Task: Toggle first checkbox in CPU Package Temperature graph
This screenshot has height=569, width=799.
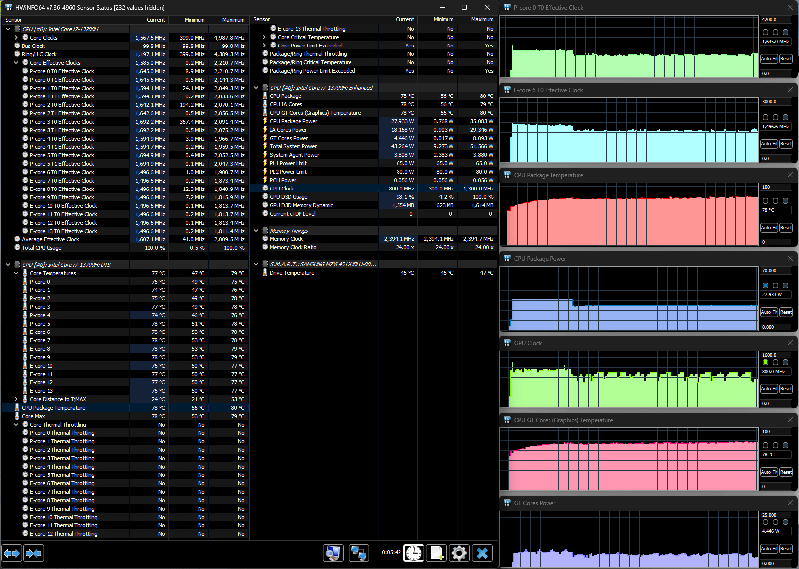Action: coord(766,201)
